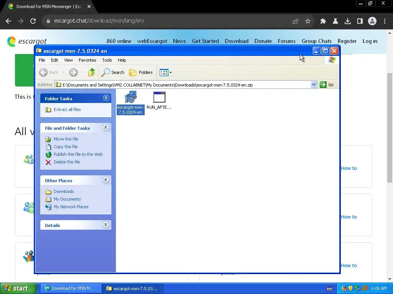Open Search in the Explorer toolbar
This screenshot has width=393, height=294.
point(113,72)
